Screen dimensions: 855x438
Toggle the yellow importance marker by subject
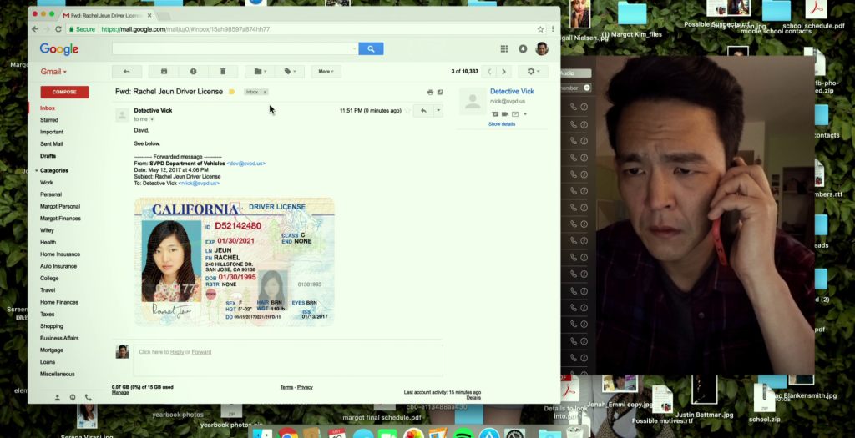coord(232,92)
